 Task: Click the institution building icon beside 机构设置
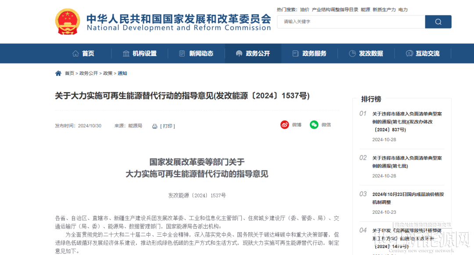click(x=126, y=53)
